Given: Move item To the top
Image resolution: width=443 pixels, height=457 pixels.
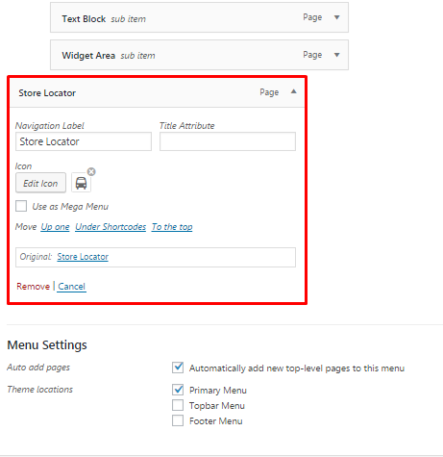Looking at the screenshot, I should tap(172, 227).
